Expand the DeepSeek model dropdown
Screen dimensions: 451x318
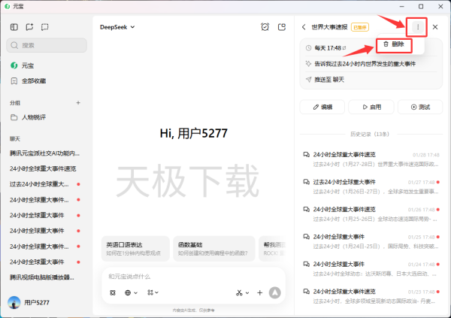point(117,27)
